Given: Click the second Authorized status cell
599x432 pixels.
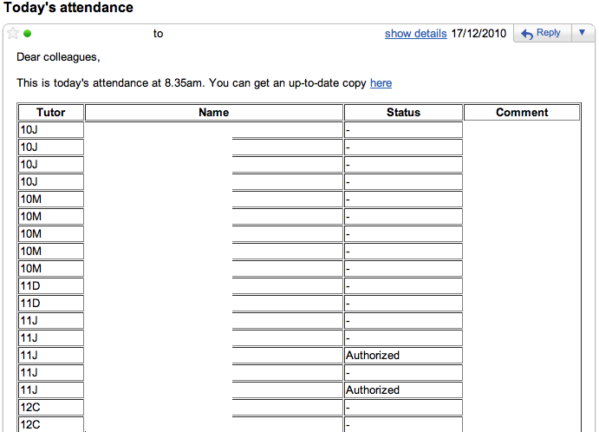Looking at the screenshot, I should pos(403,389).
